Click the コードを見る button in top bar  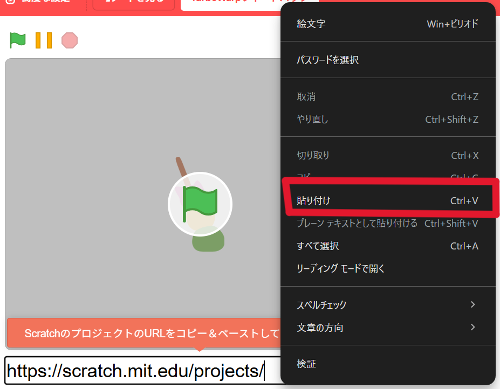tap(133, 3)
